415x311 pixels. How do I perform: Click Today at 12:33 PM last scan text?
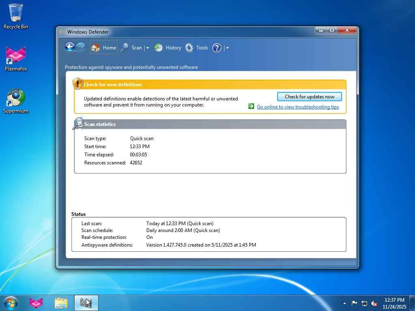point(180,224)
